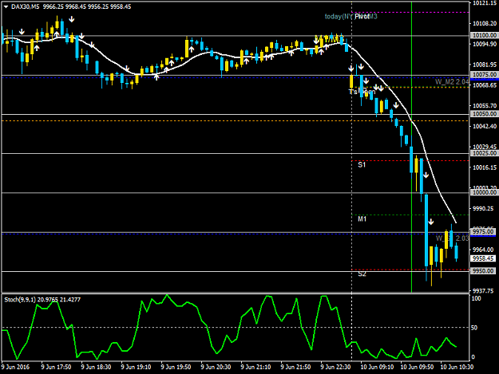Click the 10 Jun 10:30 time label

tap(457, 367)
